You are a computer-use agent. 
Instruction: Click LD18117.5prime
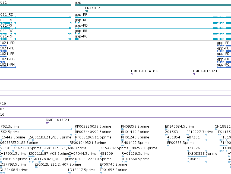pyautogui.click(x=82, y=170)
